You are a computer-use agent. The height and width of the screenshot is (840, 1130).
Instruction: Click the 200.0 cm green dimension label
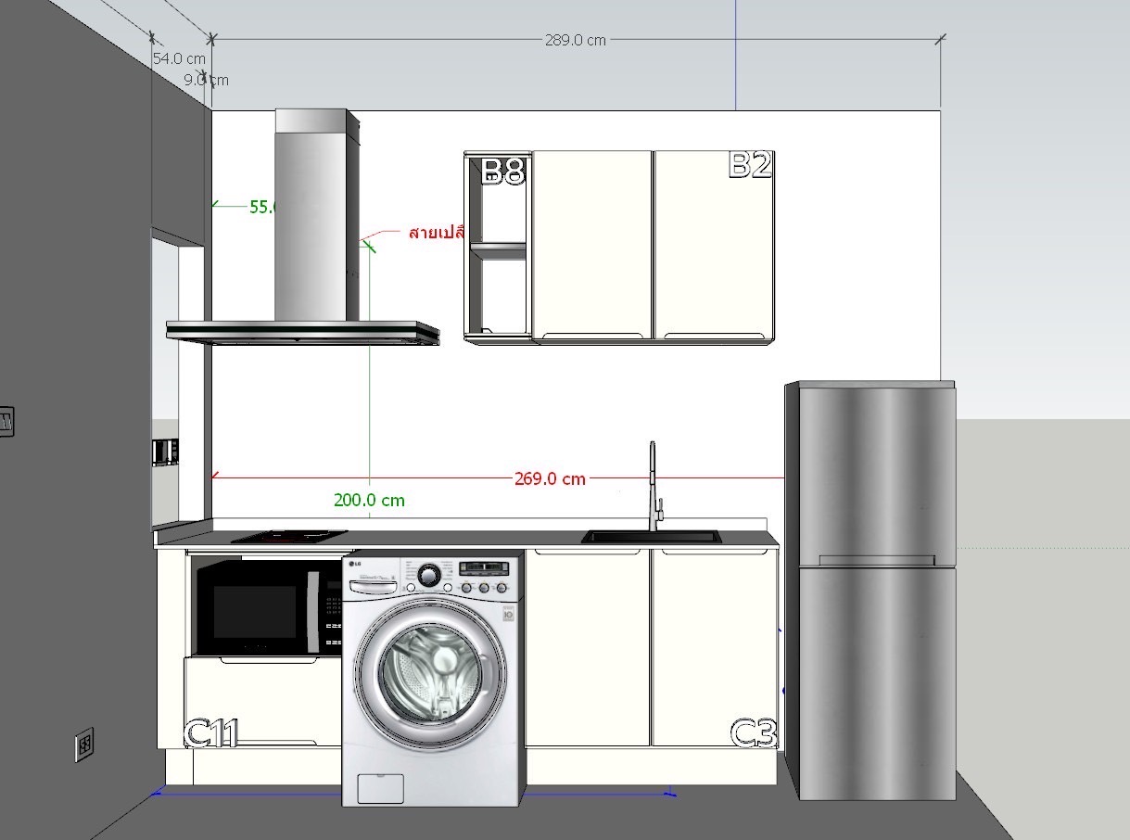(x=369, y=500)
